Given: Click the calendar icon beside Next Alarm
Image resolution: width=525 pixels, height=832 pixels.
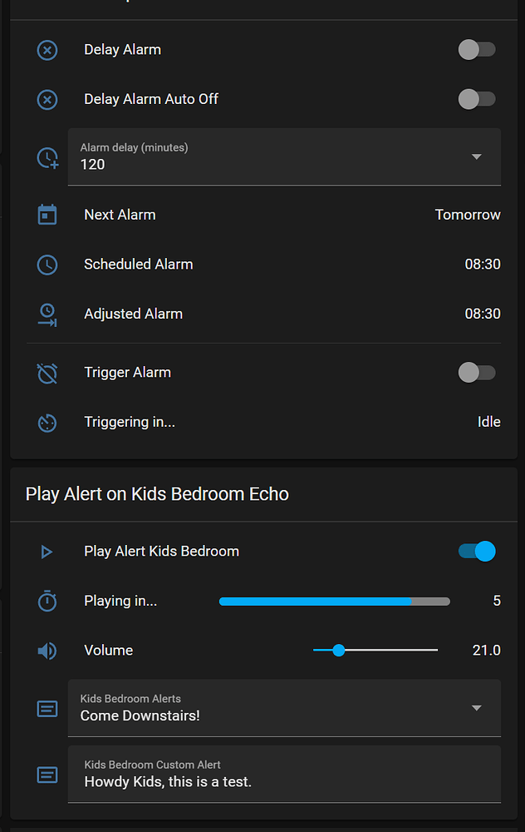Looking at the screenshot, I should click(x=47, y=215).
